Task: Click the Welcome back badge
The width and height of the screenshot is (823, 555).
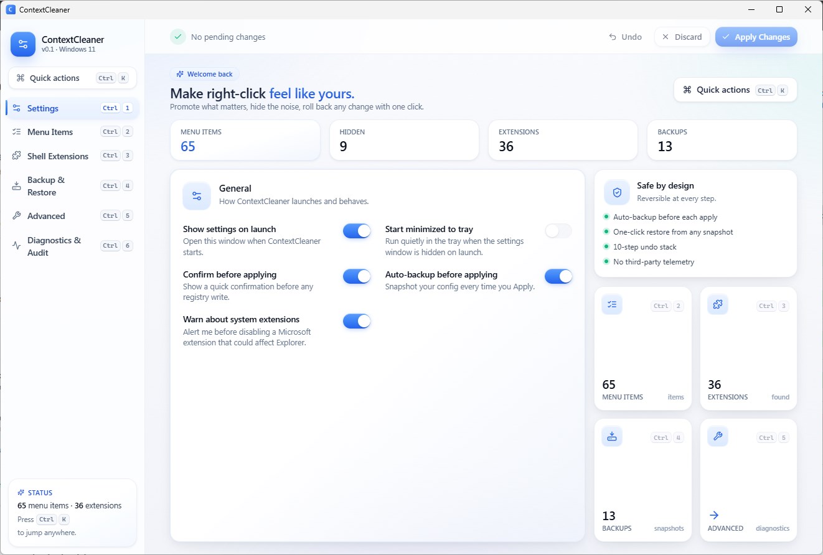Action: coord(205,74)
